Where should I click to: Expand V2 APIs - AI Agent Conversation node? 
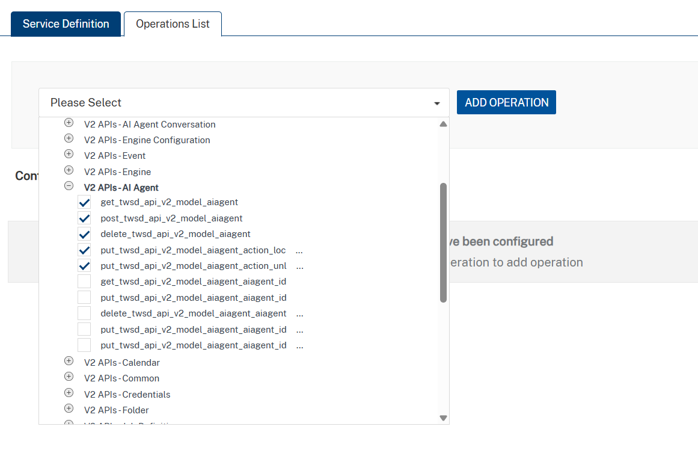tap(69, 123)
